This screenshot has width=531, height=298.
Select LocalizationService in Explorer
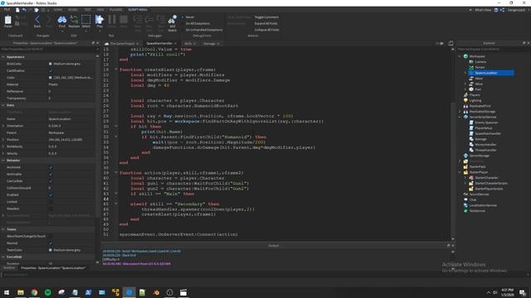[483, 205]
